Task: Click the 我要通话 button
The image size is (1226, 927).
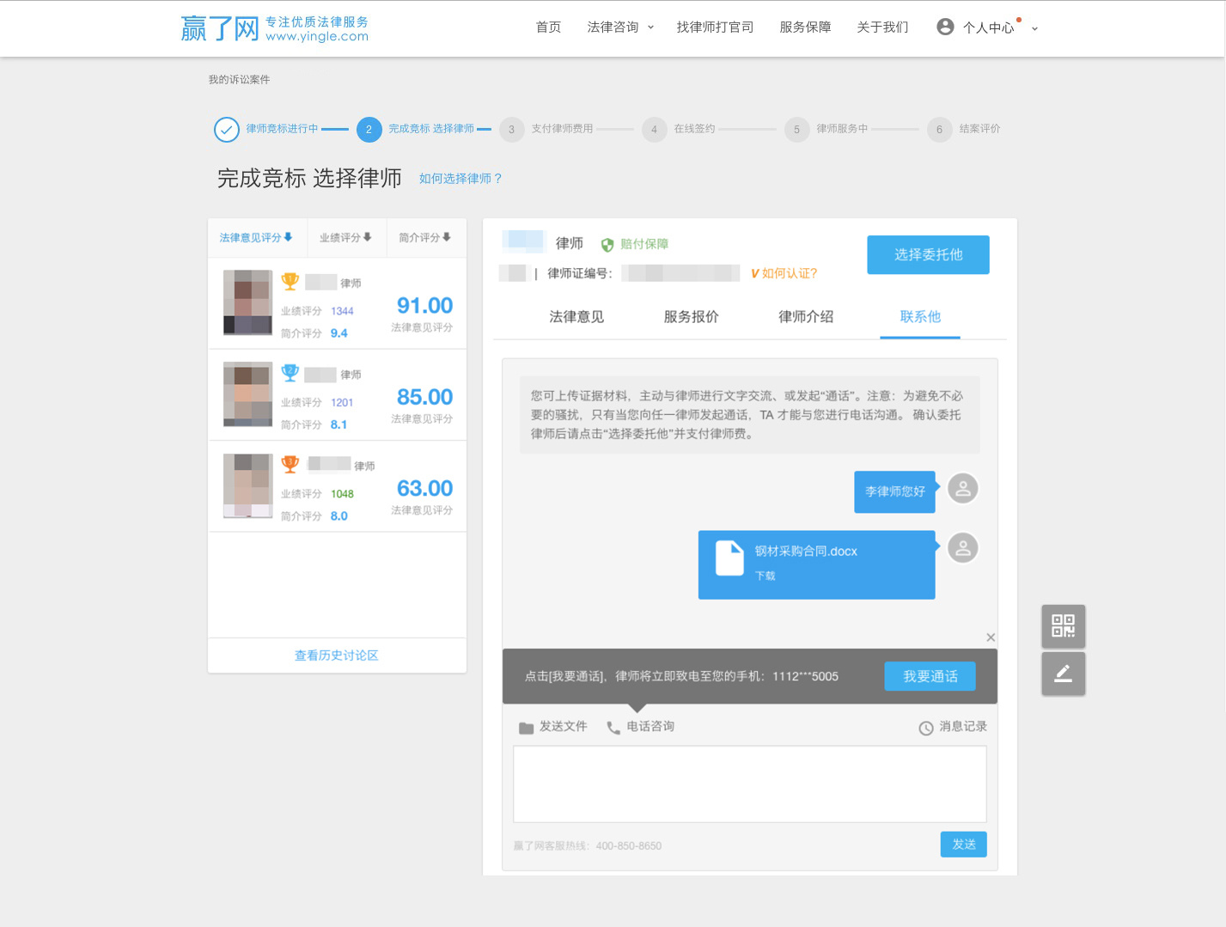Action: click(x=930, y=676)
